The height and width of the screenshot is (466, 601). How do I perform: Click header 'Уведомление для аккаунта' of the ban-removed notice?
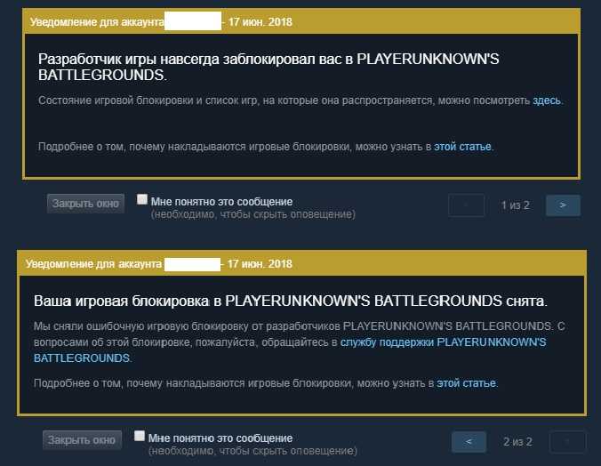point(94,264)
